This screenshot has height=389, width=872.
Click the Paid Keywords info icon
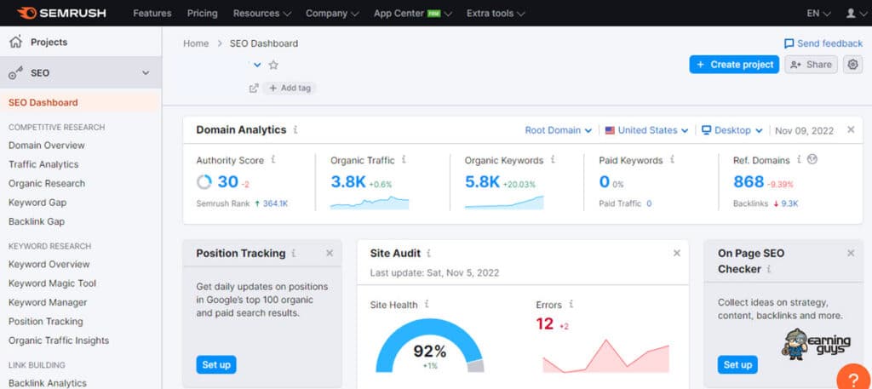click(673, 159)
